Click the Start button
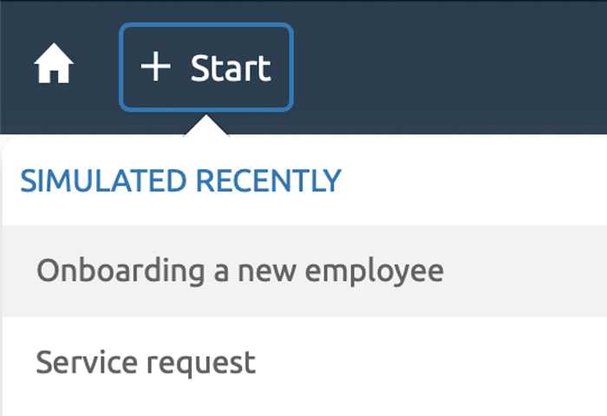 [x=206, y=68]
